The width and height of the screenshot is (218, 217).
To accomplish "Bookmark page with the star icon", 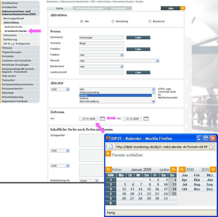I will [211, 147].
